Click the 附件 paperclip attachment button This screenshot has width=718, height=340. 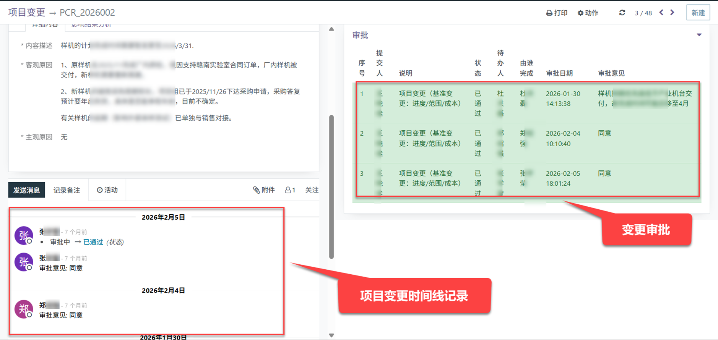click(x=264, y=190)
